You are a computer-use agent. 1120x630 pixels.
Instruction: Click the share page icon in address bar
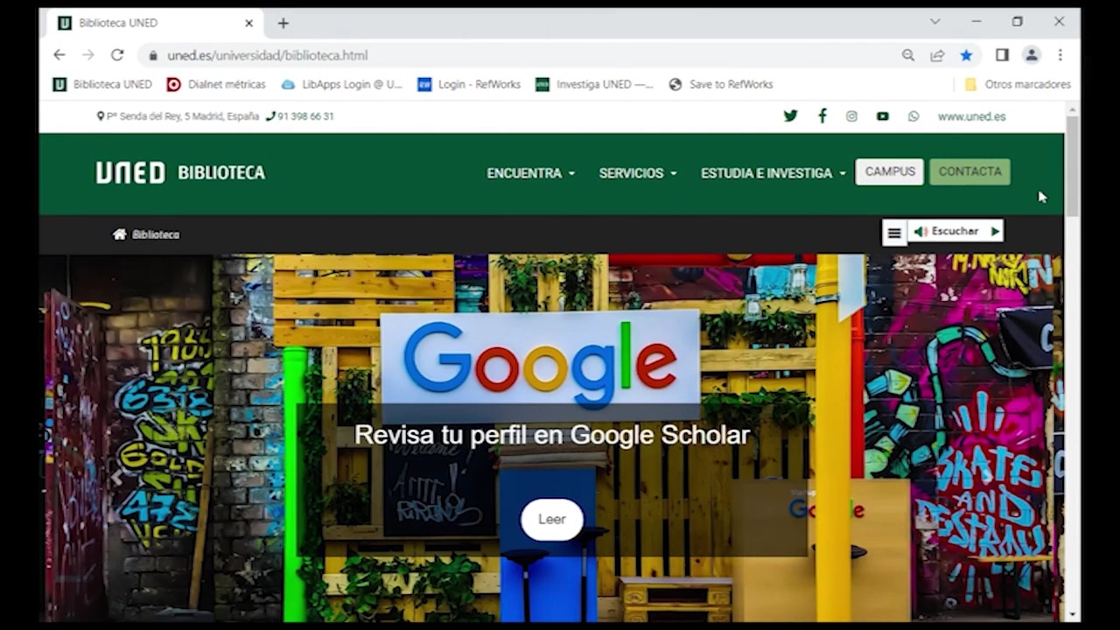(x=937, y=55)
